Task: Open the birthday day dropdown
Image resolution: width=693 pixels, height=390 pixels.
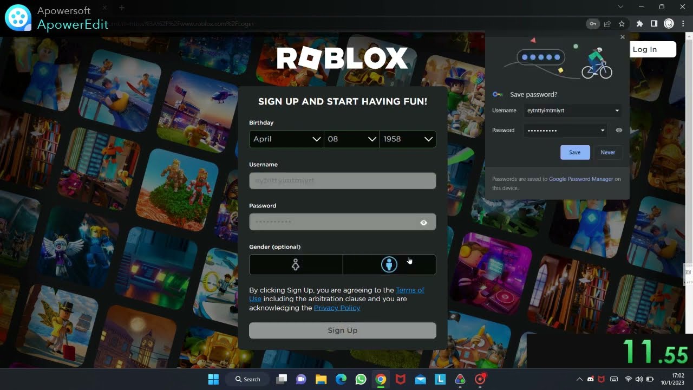Action: [352, 139]
